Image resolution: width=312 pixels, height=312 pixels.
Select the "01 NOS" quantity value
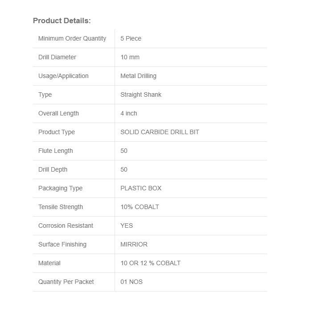tap(131, 282)
